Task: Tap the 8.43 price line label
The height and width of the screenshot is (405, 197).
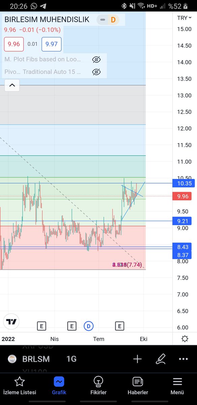Action: click(182, 247)
